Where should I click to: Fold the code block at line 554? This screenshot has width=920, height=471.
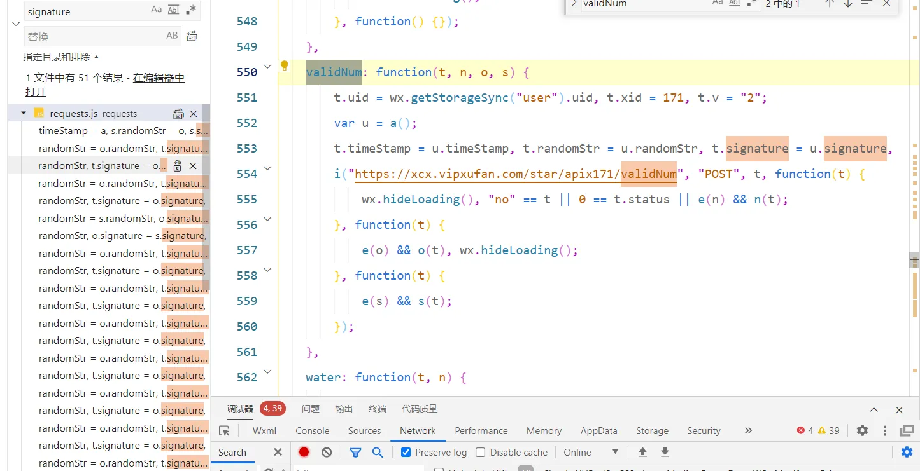(267, 168)
